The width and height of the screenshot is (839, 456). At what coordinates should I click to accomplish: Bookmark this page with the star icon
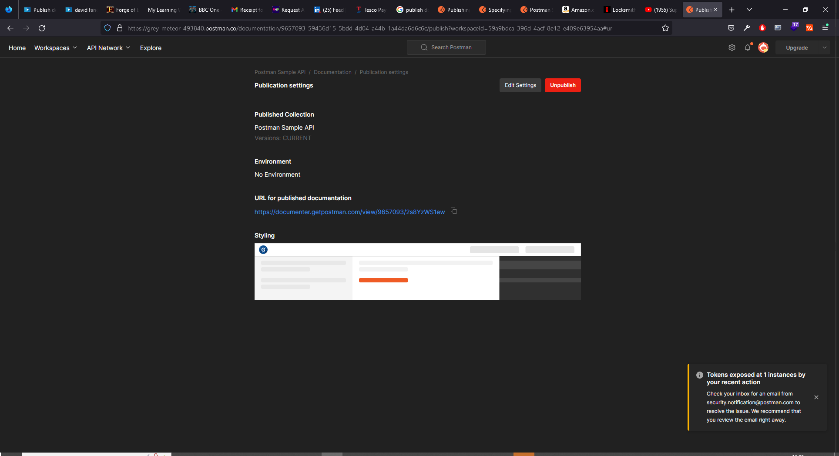(665, 28)
